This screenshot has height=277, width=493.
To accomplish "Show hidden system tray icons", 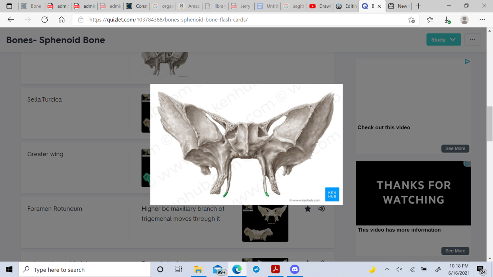I will tap(387, 270).
